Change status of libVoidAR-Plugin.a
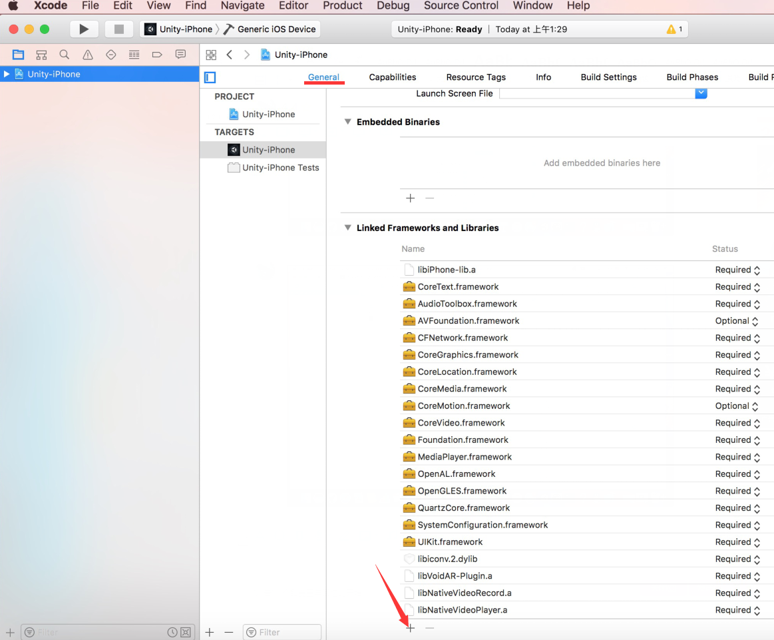The height and width of the screenshot is (640, 774). (737, 576)
